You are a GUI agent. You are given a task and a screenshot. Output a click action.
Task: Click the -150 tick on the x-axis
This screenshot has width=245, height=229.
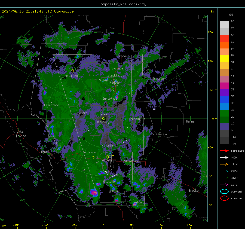[16, 225]
